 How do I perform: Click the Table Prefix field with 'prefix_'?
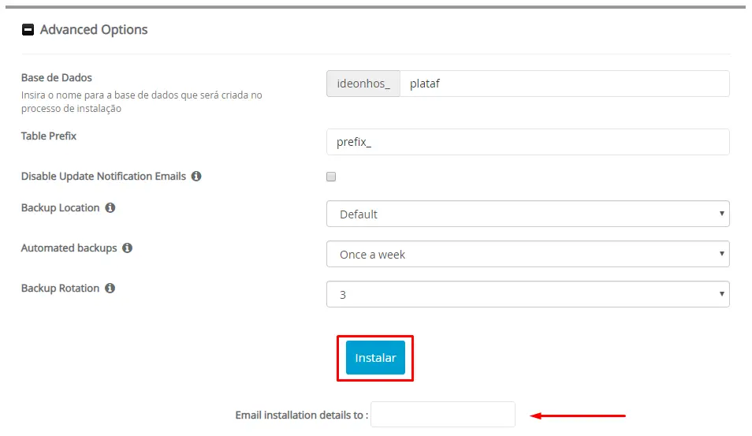click(x=527, y=142)
